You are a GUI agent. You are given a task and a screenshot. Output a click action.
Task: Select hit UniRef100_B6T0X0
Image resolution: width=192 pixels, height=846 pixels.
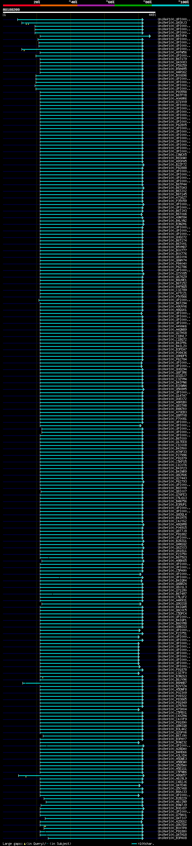[172, 438]
